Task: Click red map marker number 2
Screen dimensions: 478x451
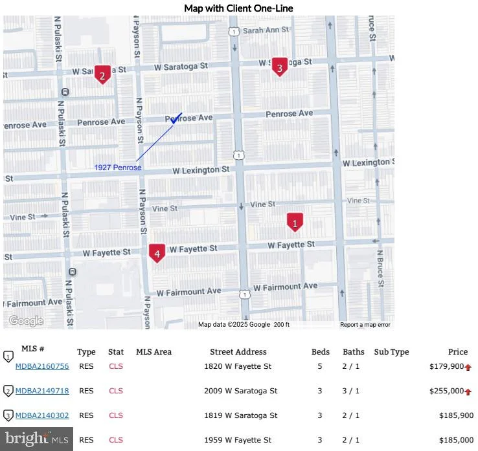Action: tap(102, 74)
